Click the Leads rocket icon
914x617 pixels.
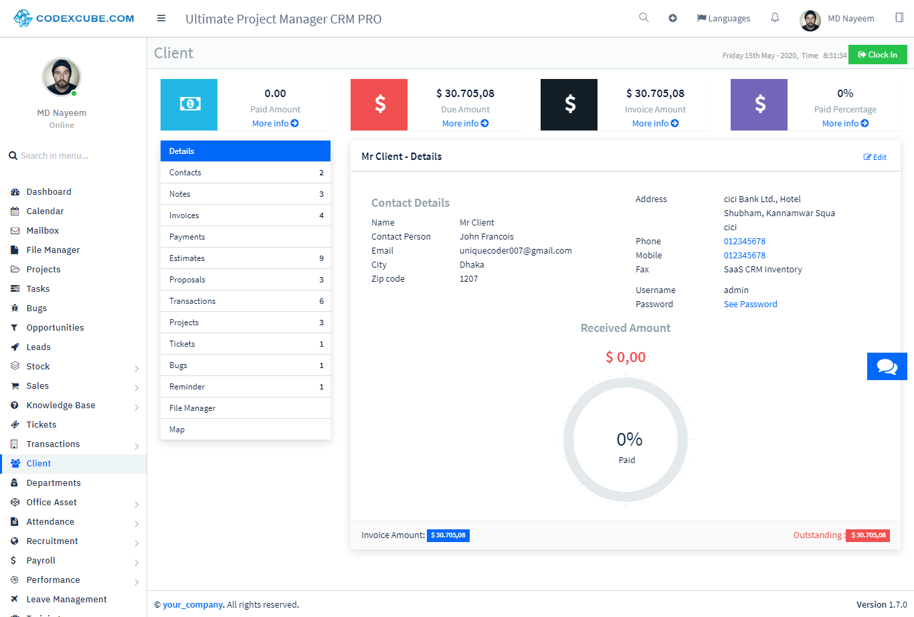point(15,347)
